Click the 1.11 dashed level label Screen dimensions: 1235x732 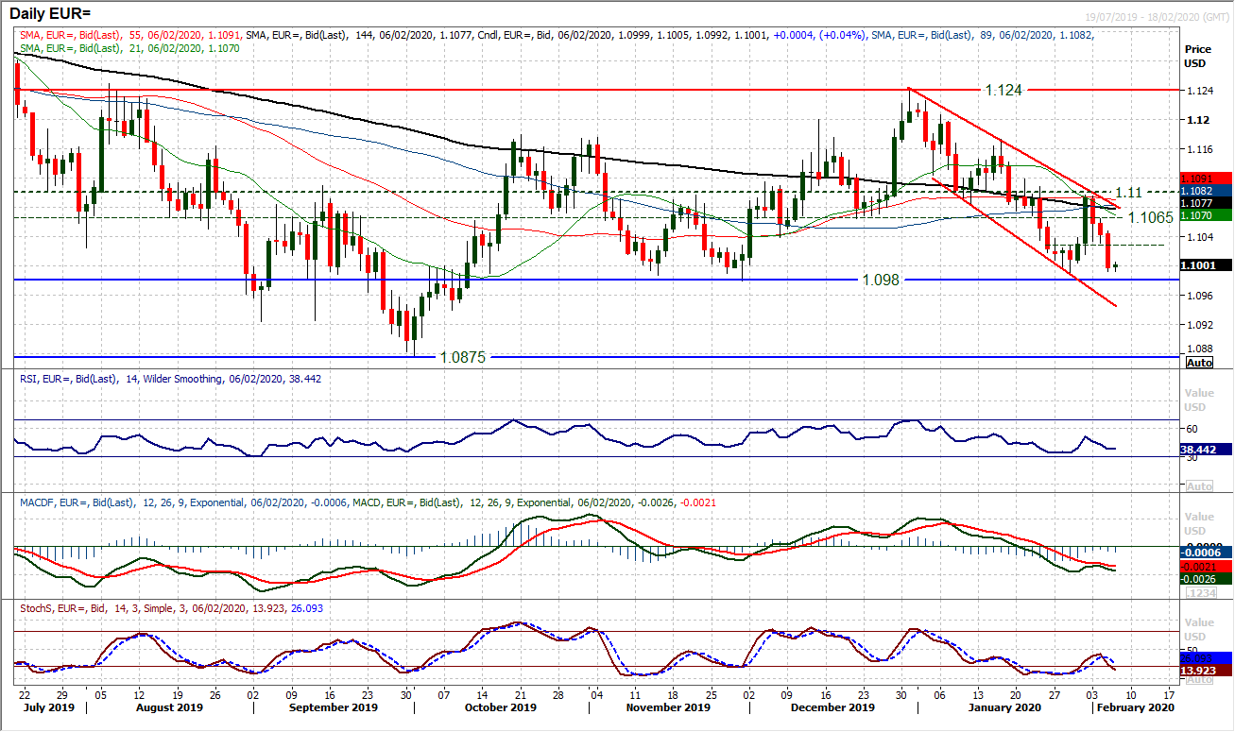point(1128,192)
